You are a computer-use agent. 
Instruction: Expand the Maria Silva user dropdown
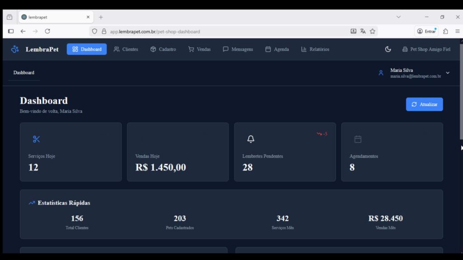tap(448, 73)
